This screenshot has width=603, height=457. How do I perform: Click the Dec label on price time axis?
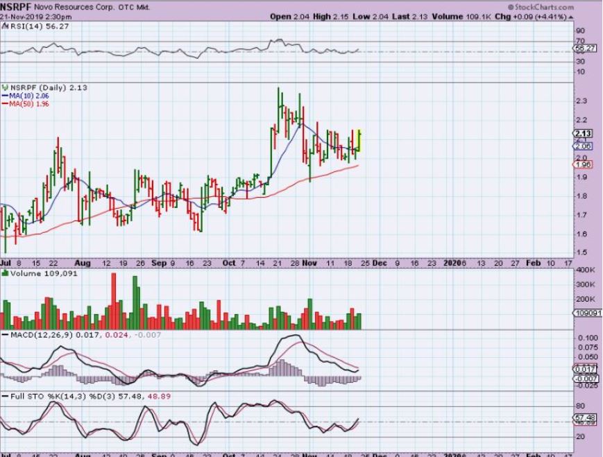tap(380, 264)
